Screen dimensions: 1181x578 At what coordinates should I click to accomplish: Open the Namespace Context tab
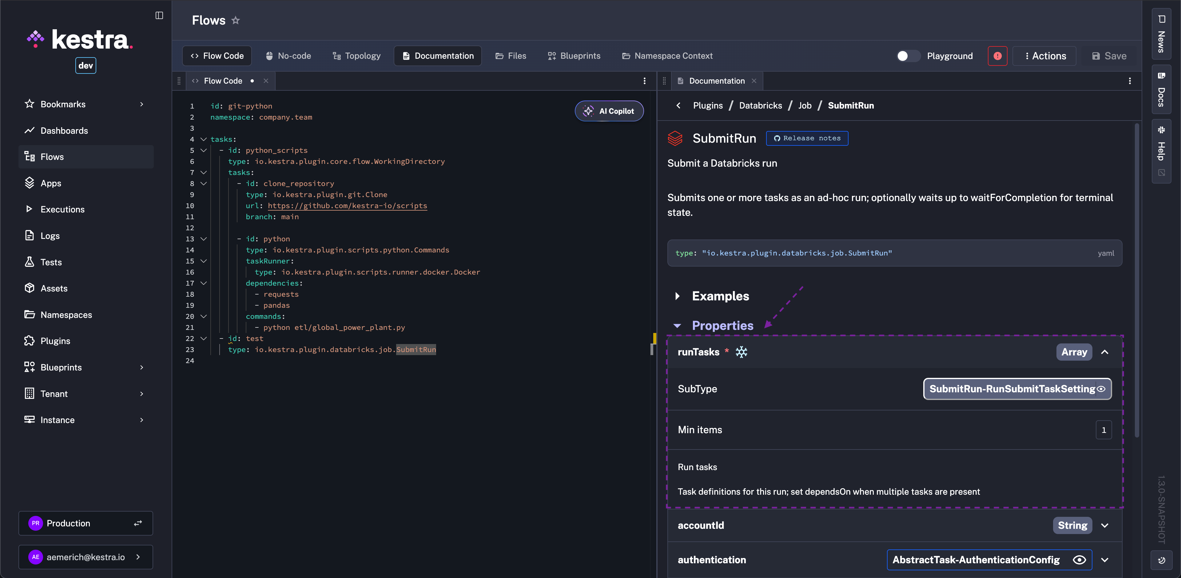pyautogui.click(x=667, y=56)
